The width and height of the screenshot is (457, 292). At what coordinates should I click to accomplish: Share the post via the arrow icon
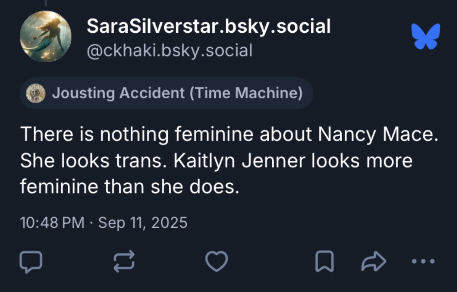tap(374, 262)
